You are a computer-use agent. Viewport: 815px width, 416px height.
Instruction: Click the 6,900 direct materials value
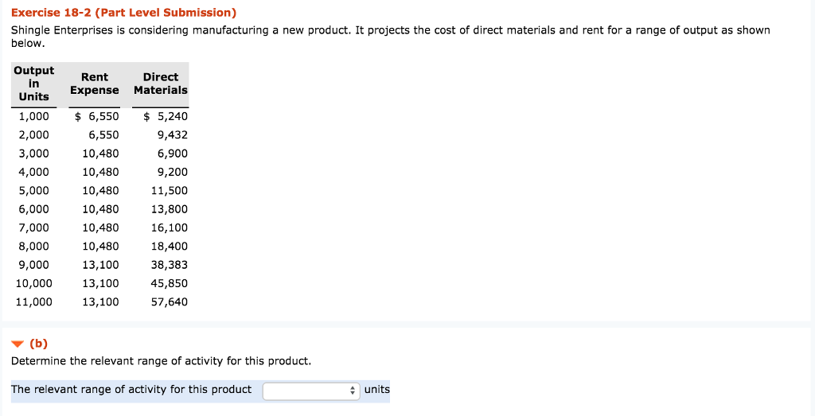click(x=173, y=154)
